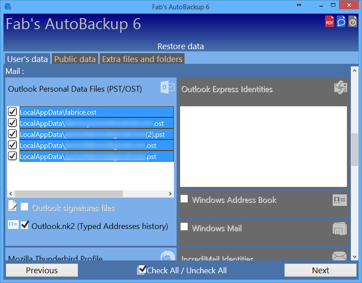
Task: Uncheck the second row .ost file checkbox
Action: [12, 123]
